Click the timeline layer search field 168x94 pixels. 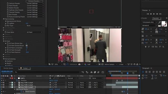coord(47,72)
